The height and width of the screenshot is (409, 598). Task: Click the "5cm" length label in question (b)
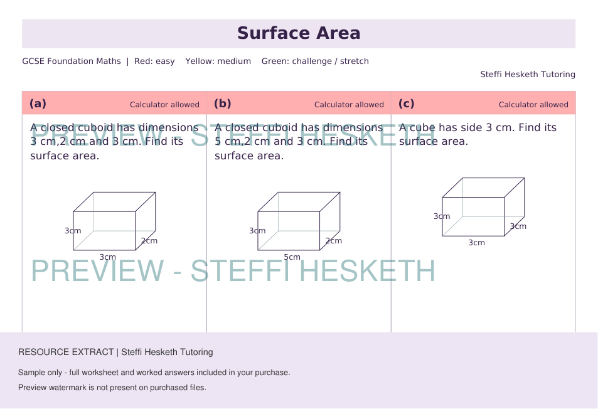292,257
